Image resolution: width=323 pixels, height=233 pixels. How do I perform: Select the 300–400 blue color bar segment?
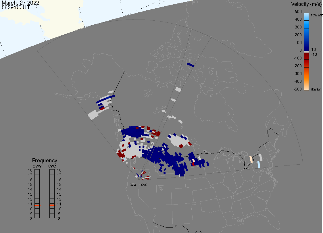306,24
